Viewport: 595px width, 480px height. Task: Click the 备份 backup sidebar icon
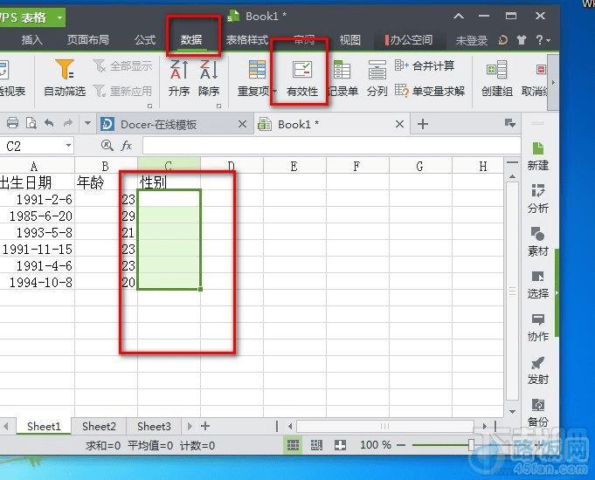(537, 405)
